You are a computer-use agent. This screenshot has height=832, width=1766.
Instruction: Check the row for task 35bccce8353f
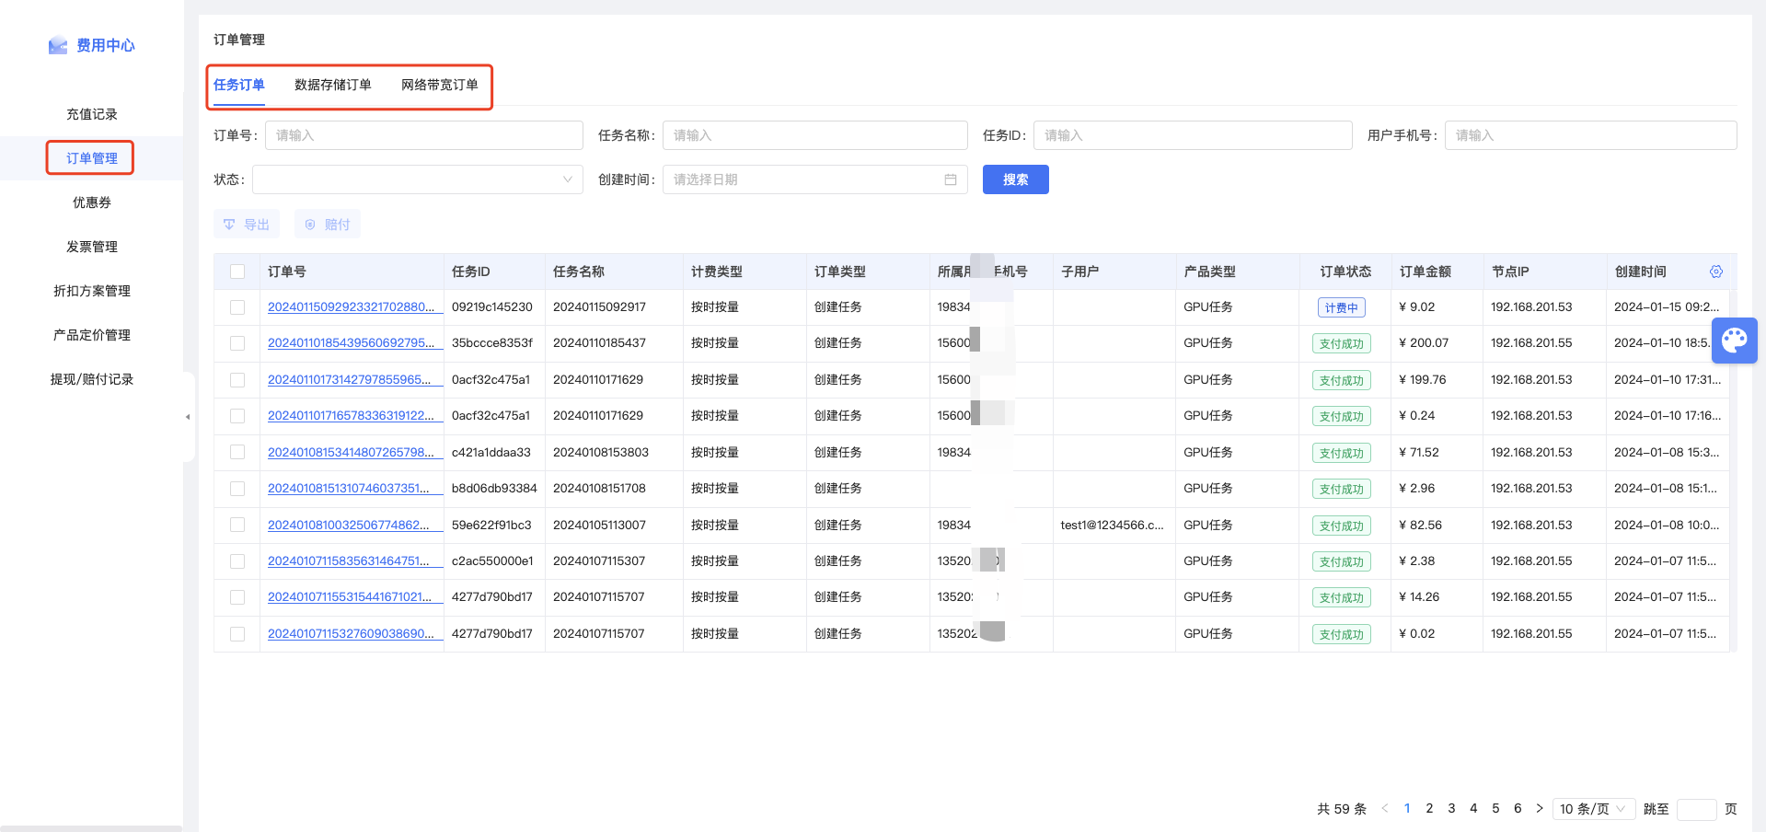[x=237, y=343]
